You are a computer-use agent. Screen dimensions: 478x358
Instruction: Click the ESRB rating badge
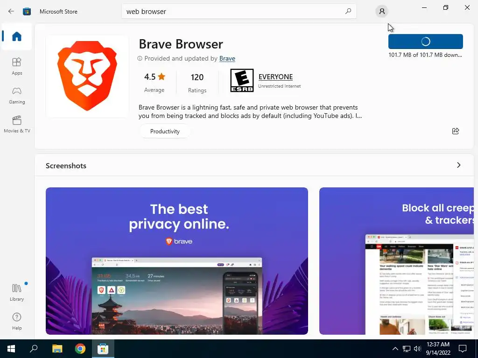(242, 80)
